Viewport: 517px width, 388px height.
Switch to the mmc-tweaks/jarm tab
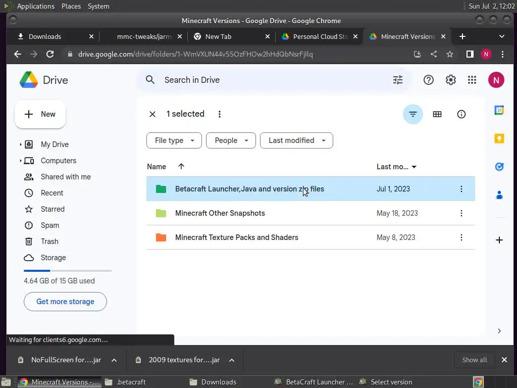pos(144,36)
